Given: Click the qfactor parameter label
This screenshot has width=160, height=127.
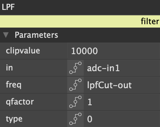Looking at the screenshot, I should (x=20, y=102).
